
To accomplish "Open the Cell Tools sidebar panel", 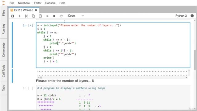I will click(x=3, y=71).
